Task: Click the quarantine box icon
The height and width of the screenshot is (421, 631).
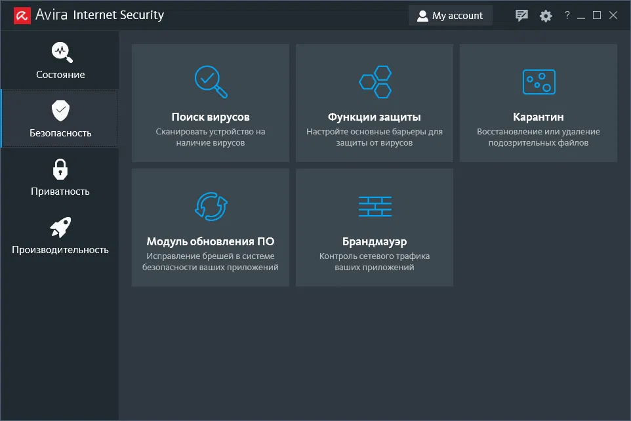Action: (539, 81)
